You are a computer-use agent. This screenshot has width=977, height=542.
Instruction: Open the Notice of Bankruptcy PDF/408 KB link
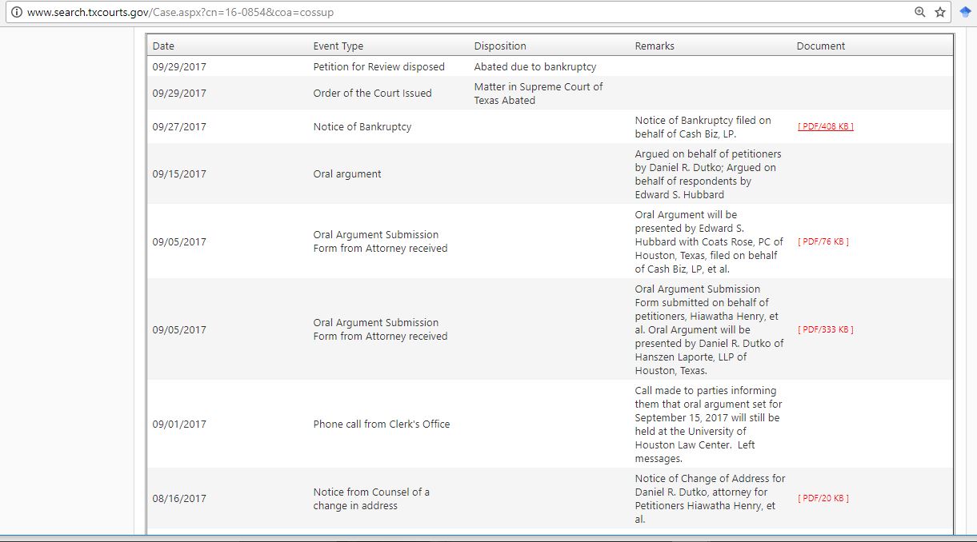click(x=826, y=126)
